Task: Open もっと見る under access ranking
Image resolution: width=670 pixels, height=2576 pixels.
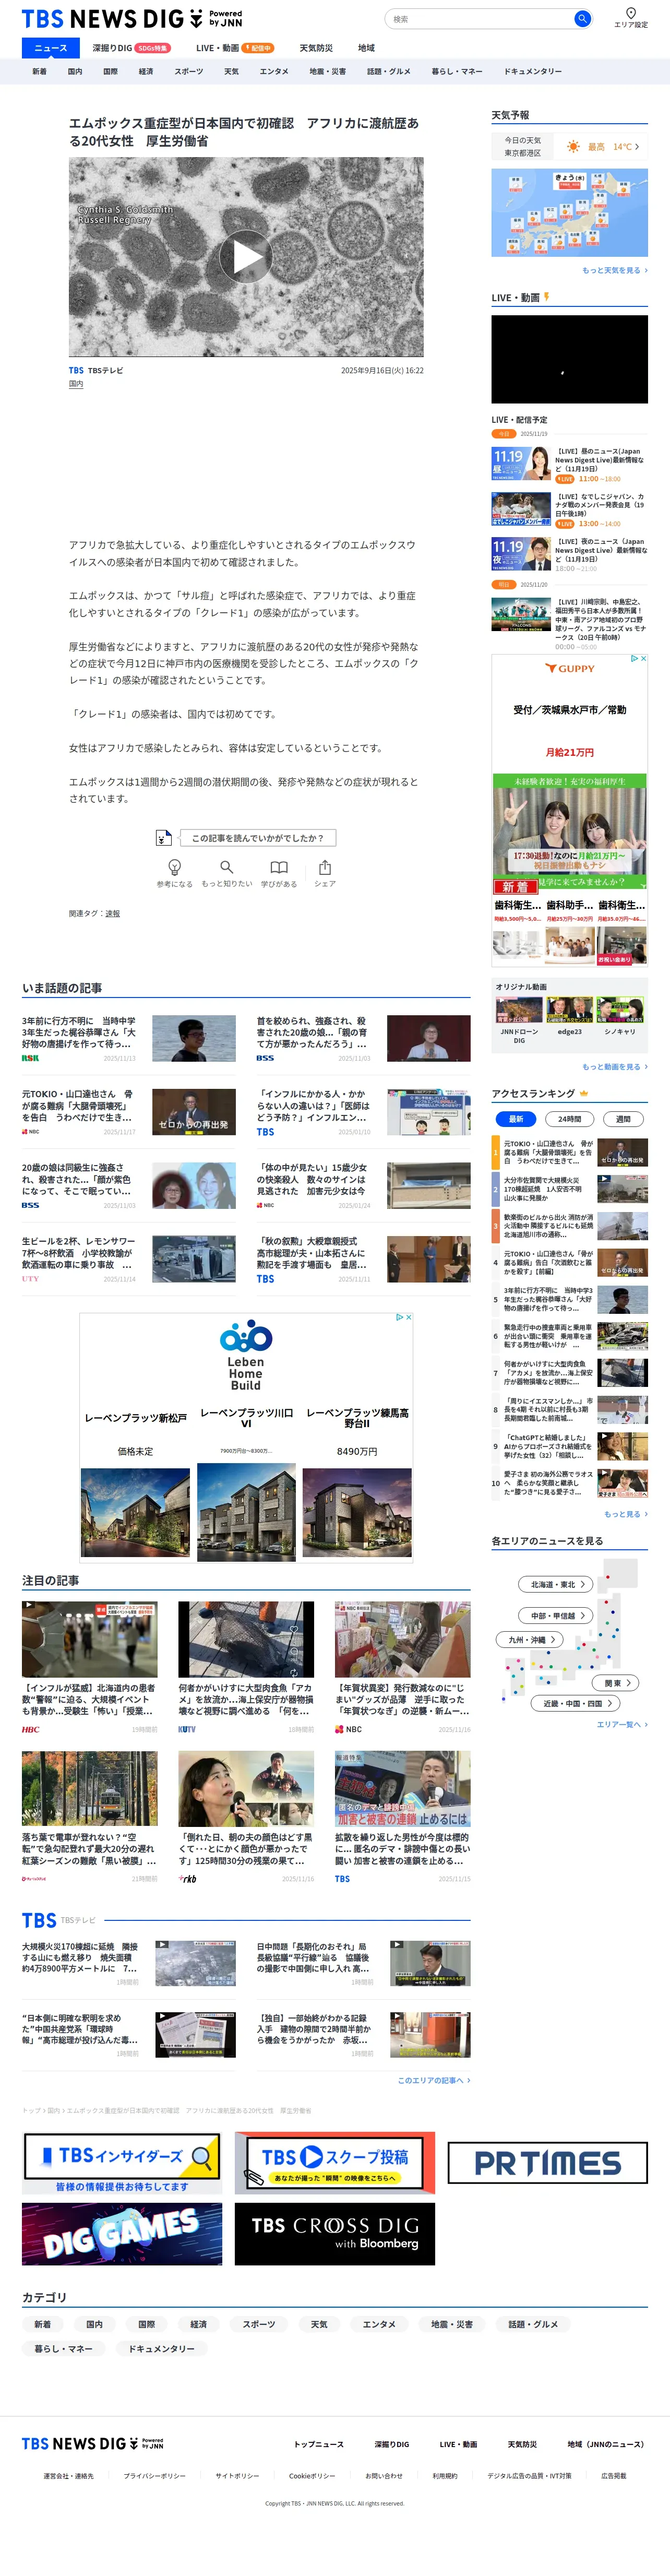Action: [625, 1514]
